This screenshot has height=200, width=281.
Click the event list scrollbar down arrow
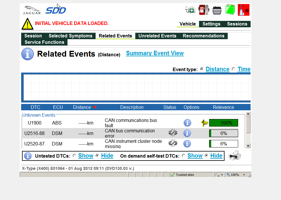(x=248, y=146)
